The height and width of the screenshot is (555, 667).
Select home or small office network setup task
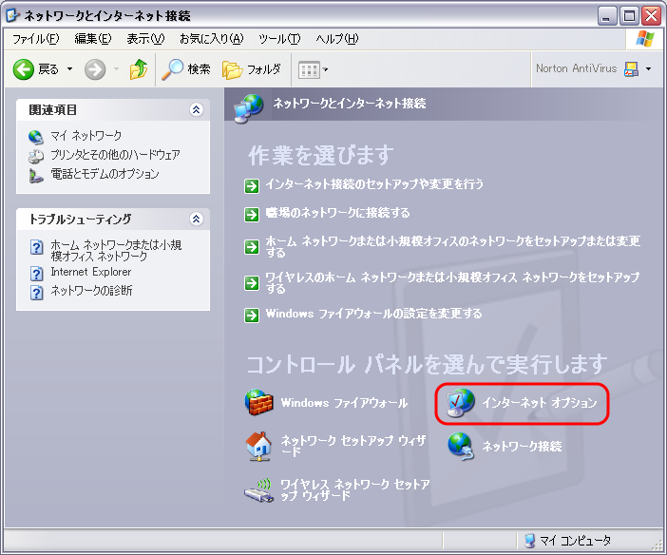pos(452,247)
